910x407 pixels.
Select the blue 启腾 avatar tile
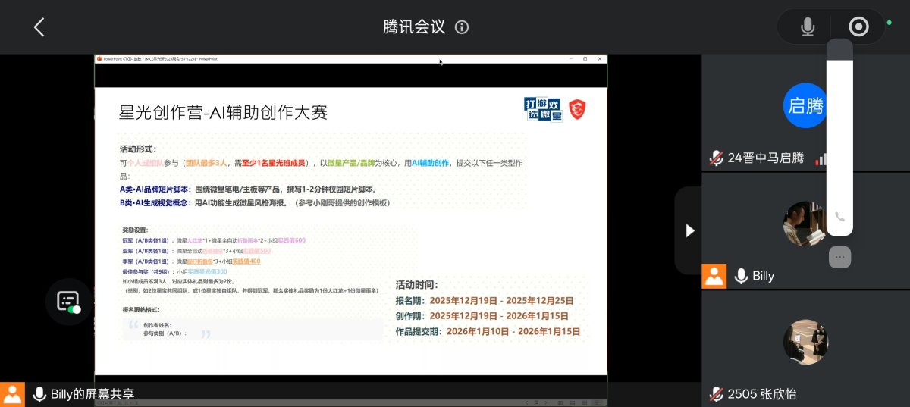[x=805, y=105]
